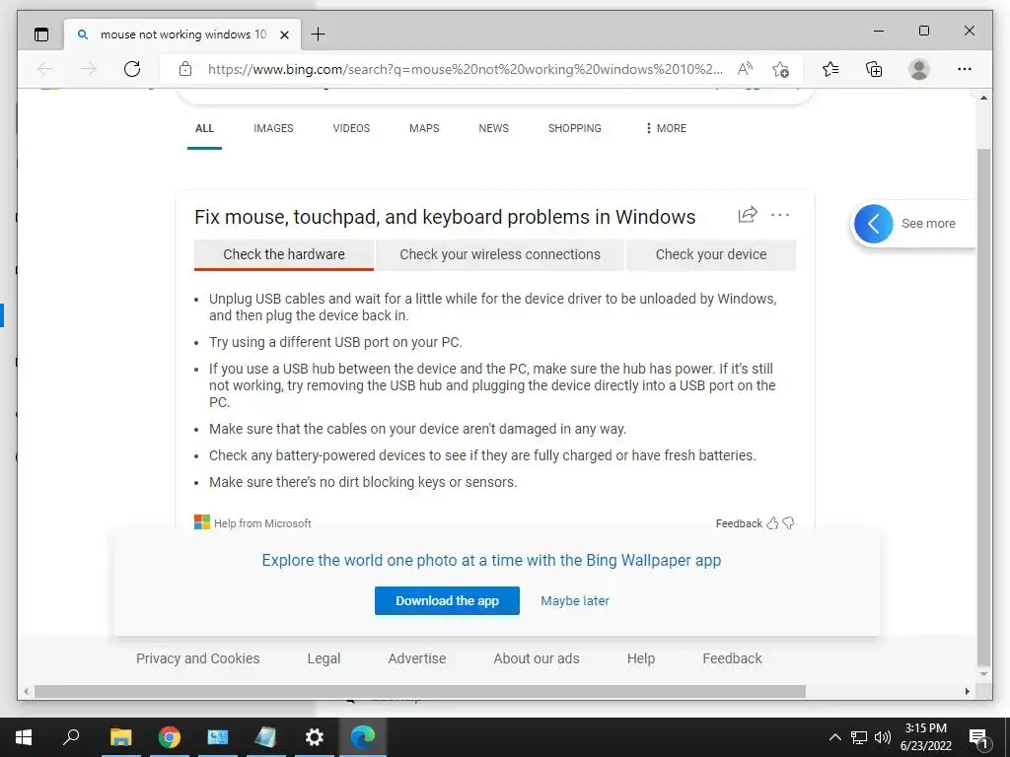This screenshot has width=1010, height=757.
Task: Switch to SHOPPING results
Action: pos(575,128)
